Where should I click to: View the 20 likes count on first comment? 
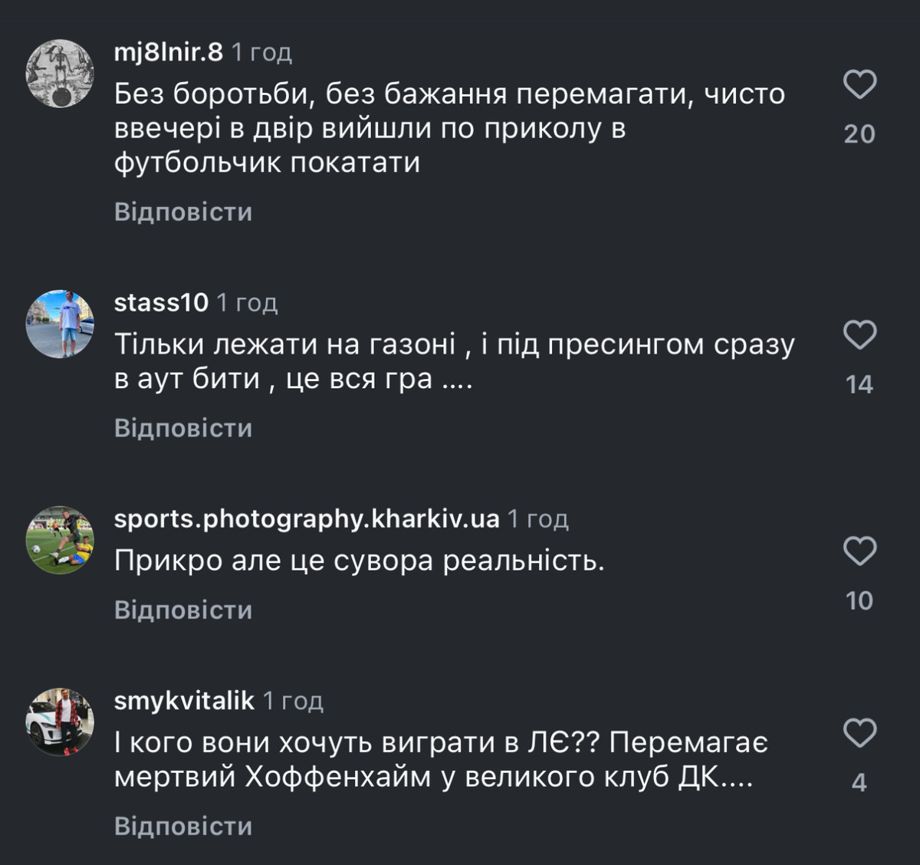pos(859,134)
